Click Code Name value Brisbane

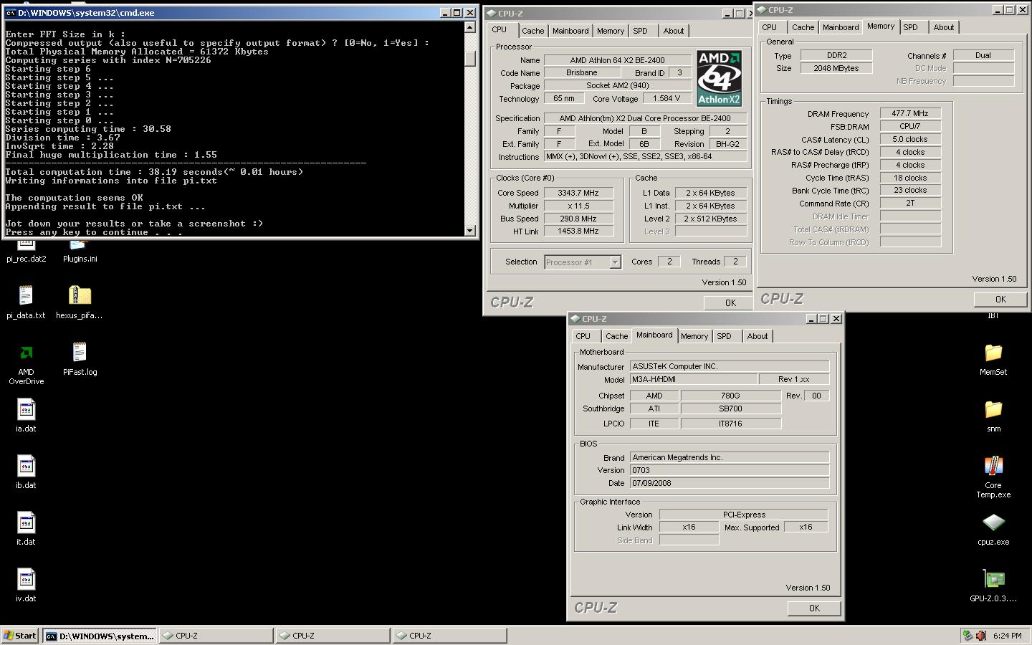coord(582,72)
